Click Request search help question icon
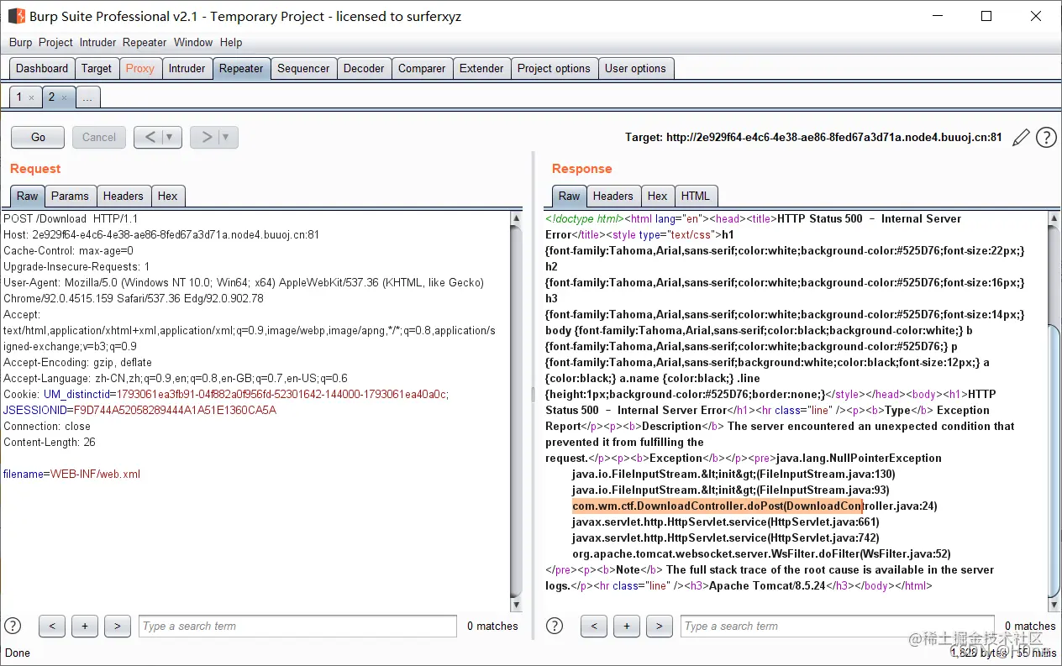Image resolution: width=1062 pixels, height=666 pixels. click(13, 626)
